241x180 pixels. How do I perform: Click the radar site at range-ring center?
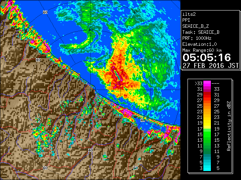click(x=90, y=90)
